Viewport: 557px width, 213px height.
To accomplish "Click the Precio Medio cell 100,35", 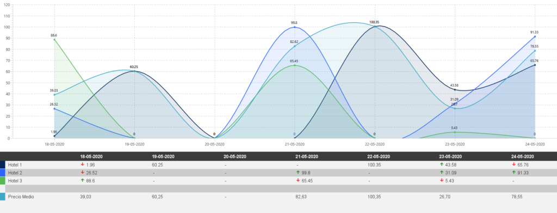I will pos(374,197).
